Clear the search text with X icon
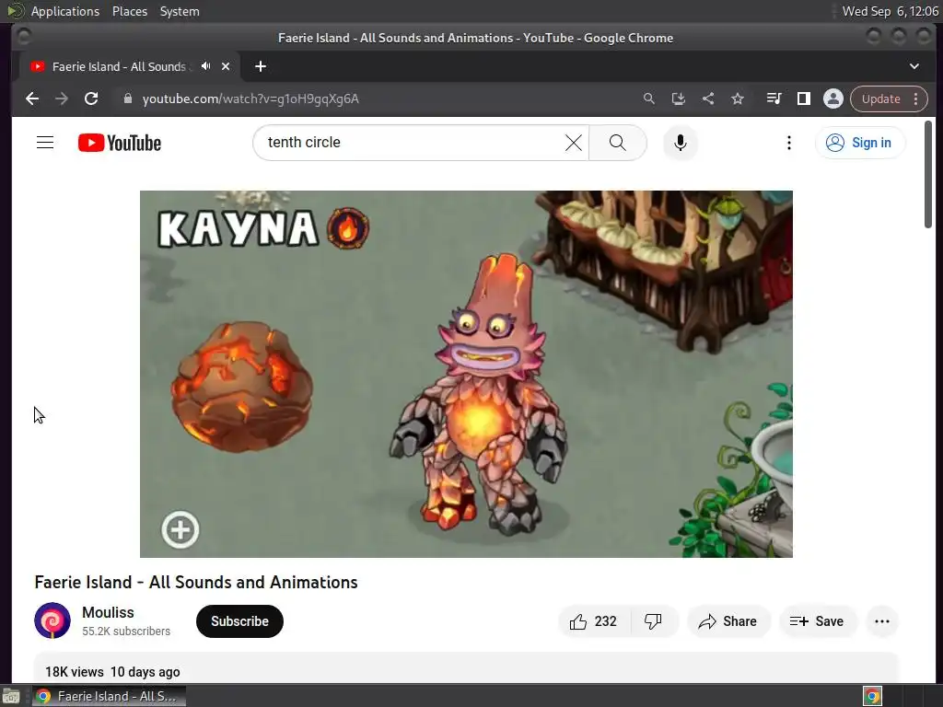 [574, 143]
